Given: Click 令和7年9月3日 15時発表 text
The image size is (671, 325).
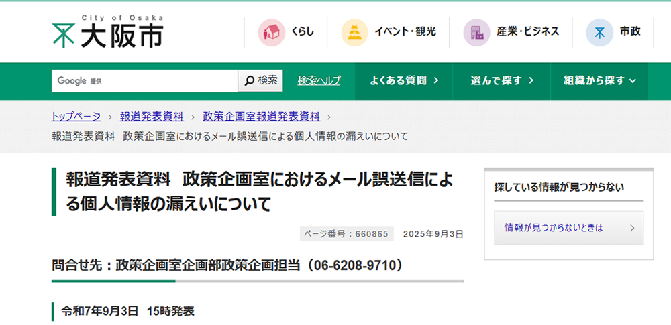Looking at the screenshot, I should pyautogui.click(x=127, y=311).
